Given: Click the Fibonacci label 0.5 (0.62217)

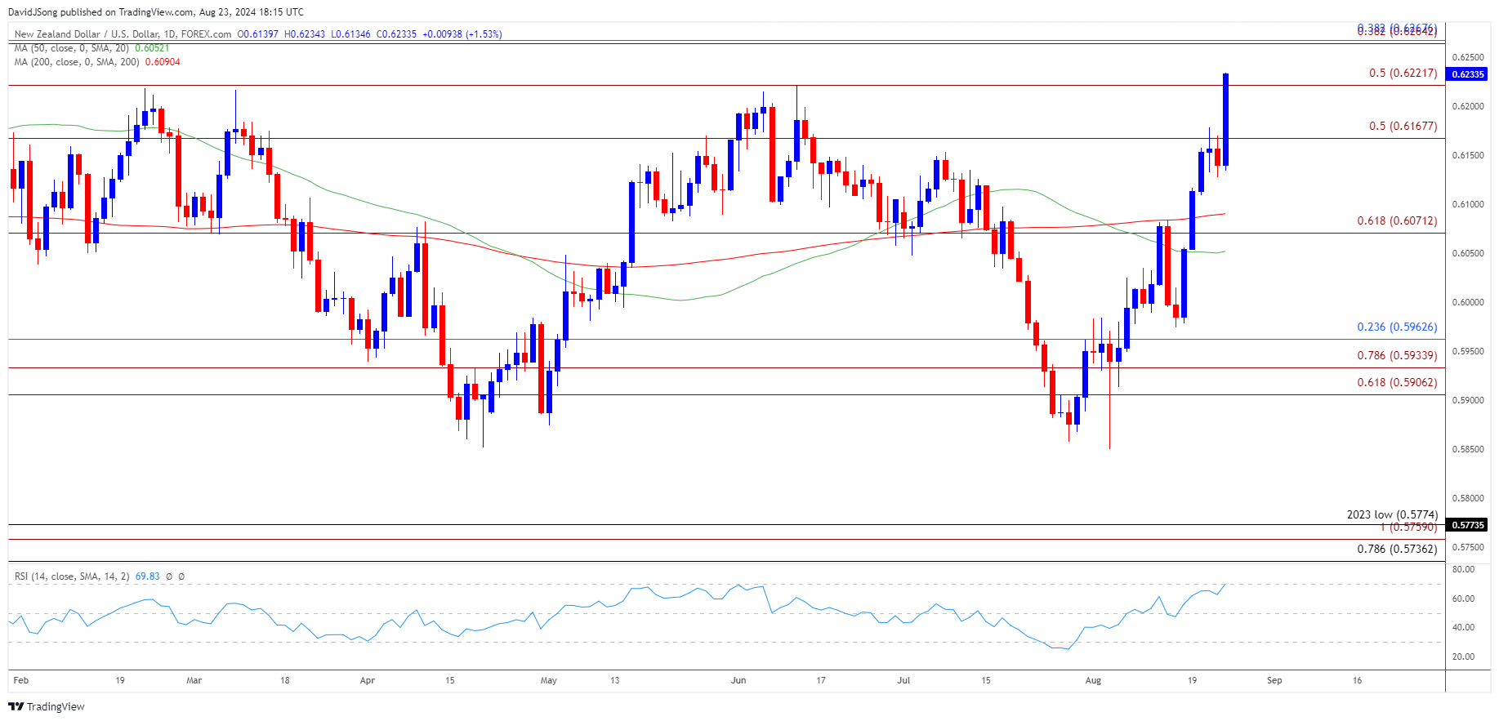Looking at the screenshot, I should 1403,73.
